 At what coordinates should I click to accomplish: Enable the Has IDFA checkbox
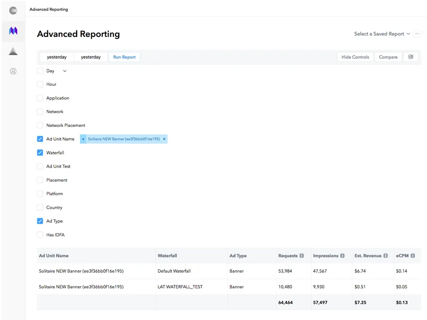tap(40, 235)
